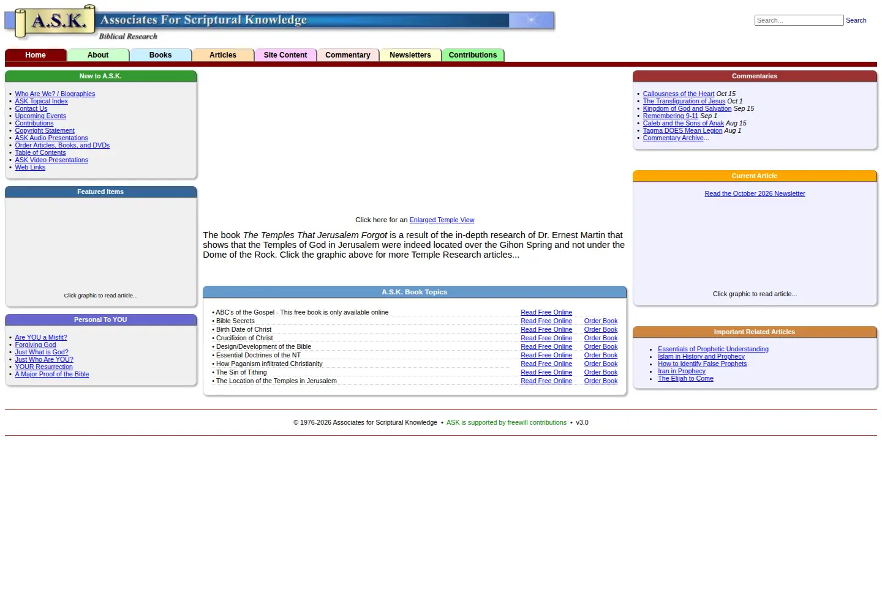Open the Articles tab
Screen dimensions: 882x612
(223, 55)
